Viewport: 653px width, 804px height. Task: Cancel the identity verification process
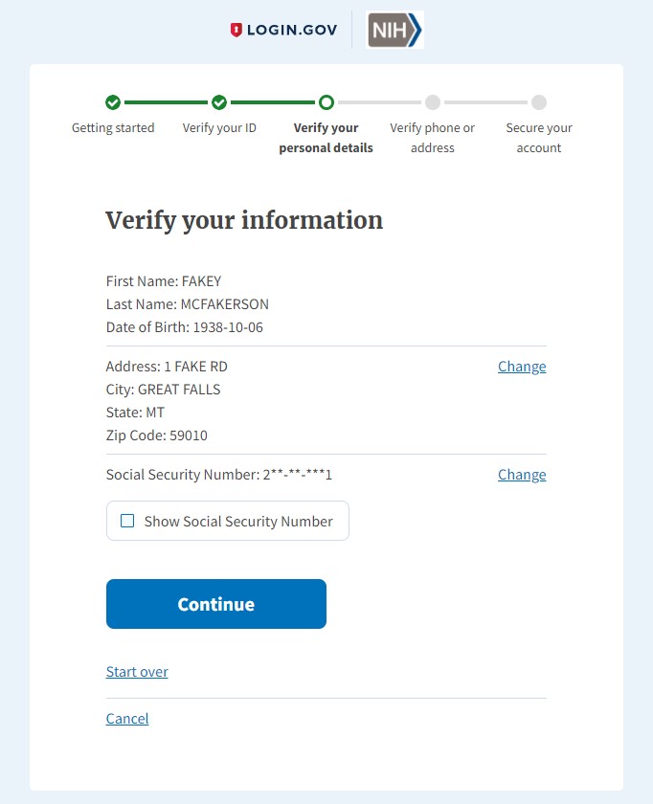[x=126, y=718]
